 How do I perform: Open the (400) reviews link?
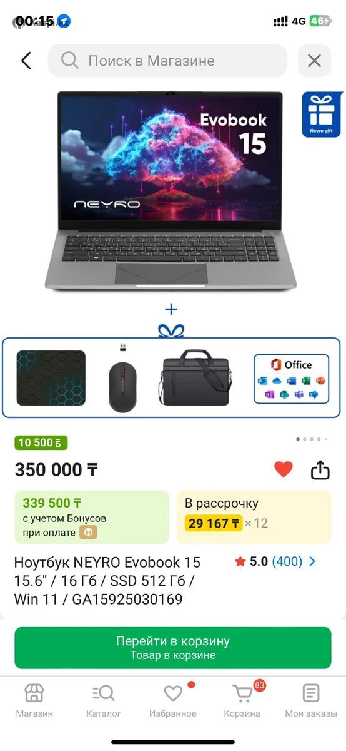pyautogui.click(x=287, y=561)
